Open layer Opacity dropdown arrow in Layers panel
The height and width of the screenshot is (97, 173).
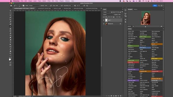pyautogui.click(x=122, y=15)
